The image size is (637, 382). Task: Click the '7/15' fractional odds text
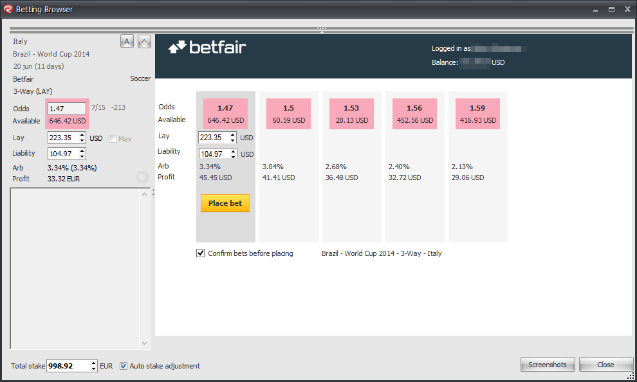[98, 107]
